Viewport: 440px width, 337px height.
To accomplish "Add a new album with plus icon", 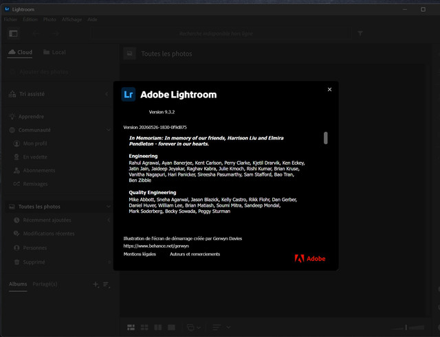I will point(96,284).
